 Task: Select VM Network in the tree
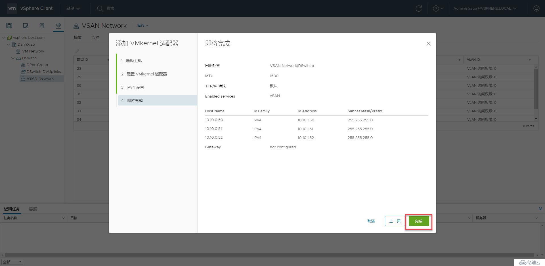point(33,51)
